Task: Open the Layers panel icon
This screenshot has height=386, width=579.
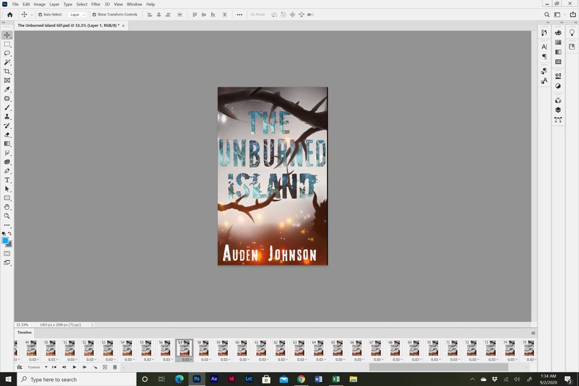Action: click(x=558, y=109)
